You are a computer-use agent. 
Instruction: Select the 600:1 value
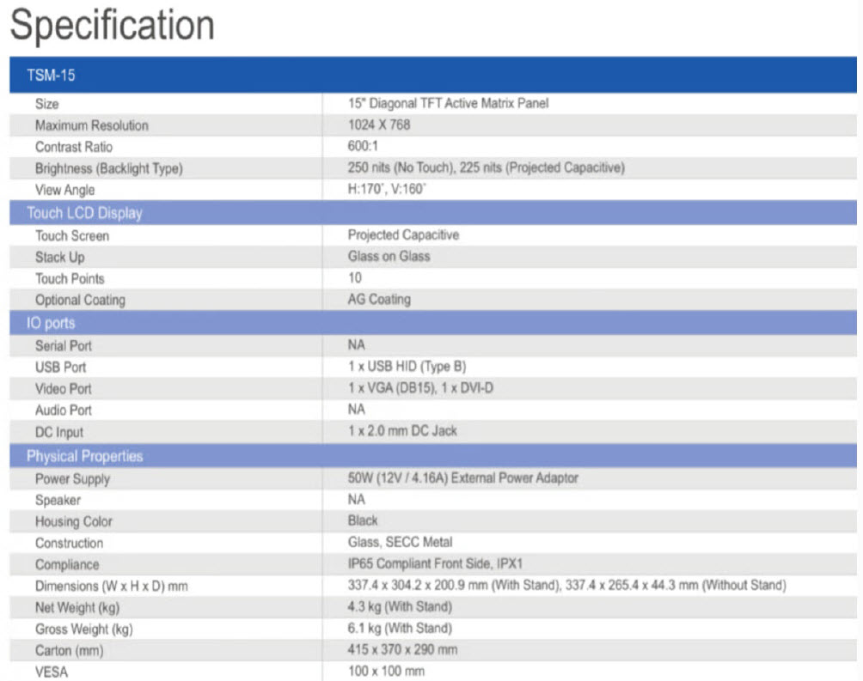coord(363,146)
